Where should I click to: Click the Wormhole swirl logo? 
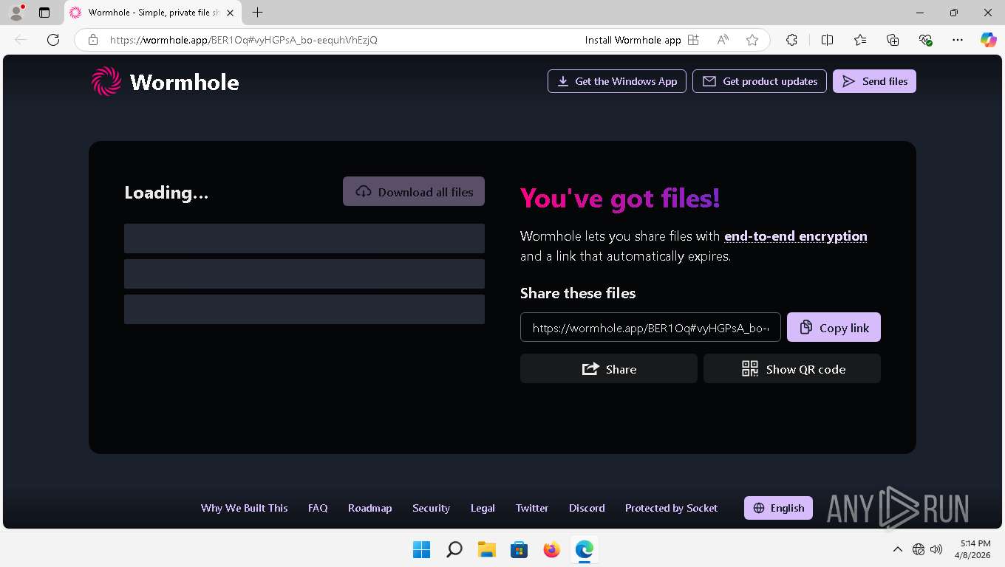click(106, 81)
